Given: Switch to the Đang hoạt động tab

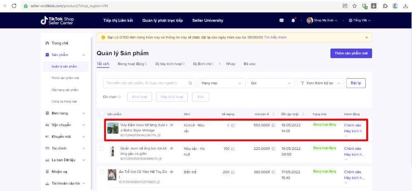Looking at the screenshot, I should point(132,64).
